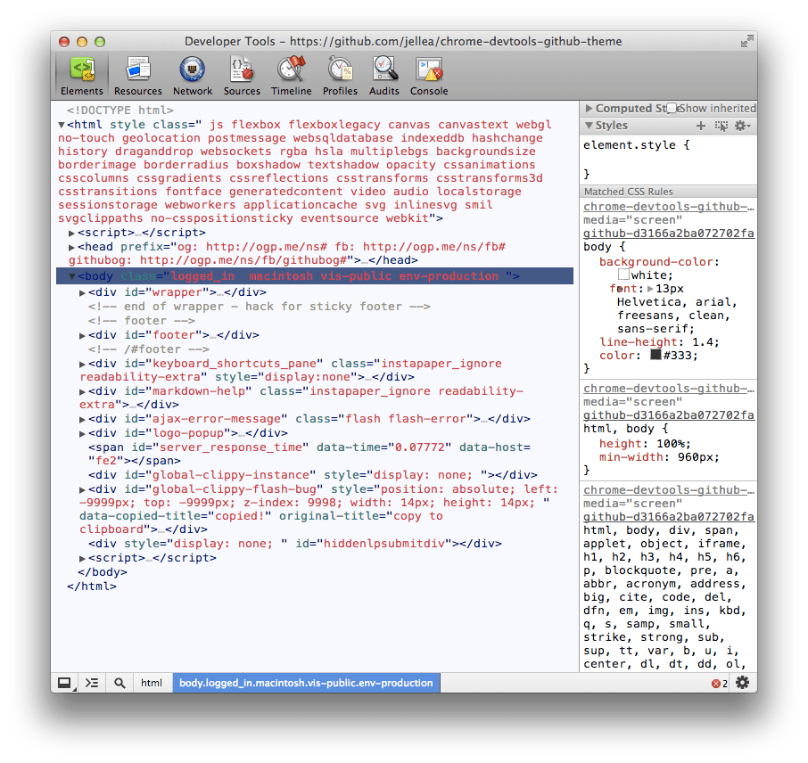Viewport: 808px width, 763px height.
Task: Click the dock-to-window icon in status bar
Action: point(64,683)
